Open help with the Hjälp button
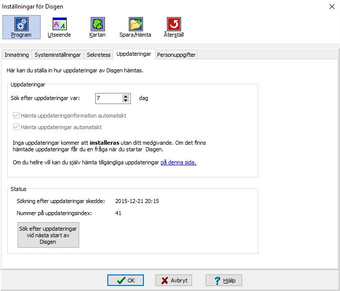Screen dimensions: 340x291 click(x=224, y=280)
